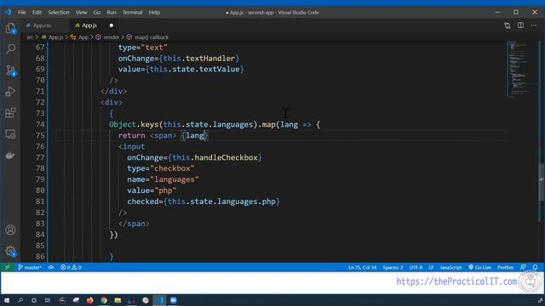
Task: Open the Explorer view in activity bar
Action: (x=10, y=28)
